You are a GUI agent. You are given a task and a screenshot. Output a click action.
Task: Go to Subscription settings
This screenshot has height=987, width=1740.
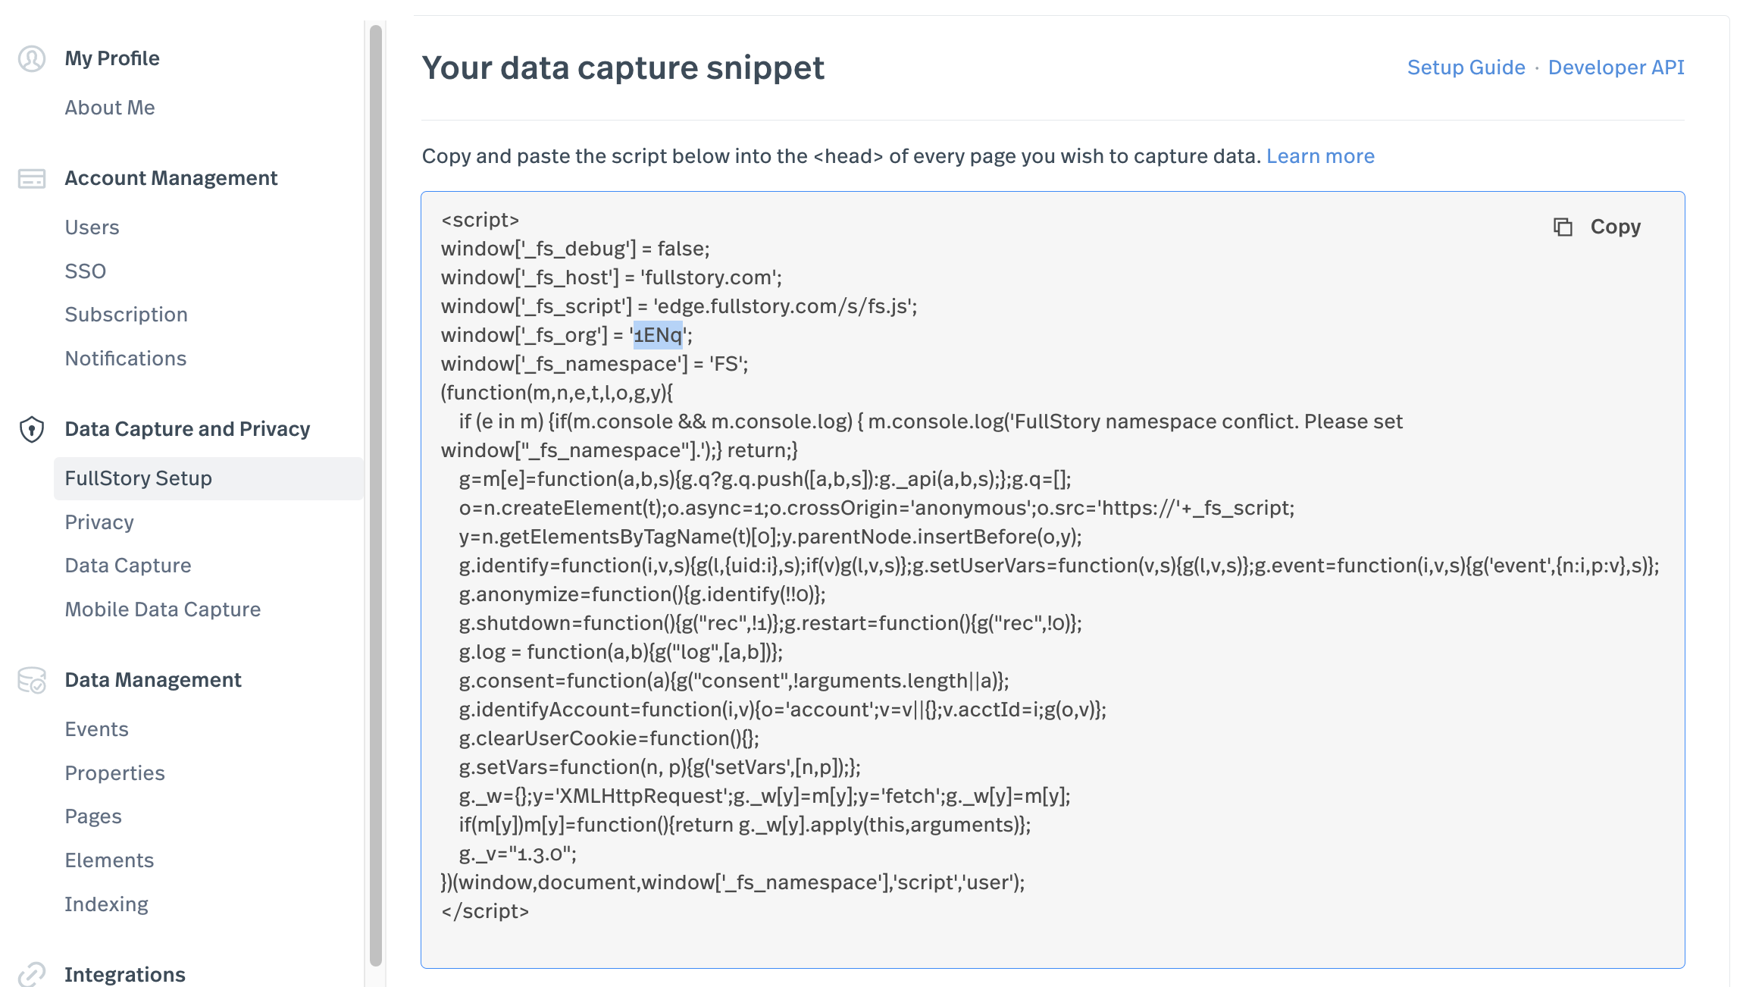click(x=127, y=315)
